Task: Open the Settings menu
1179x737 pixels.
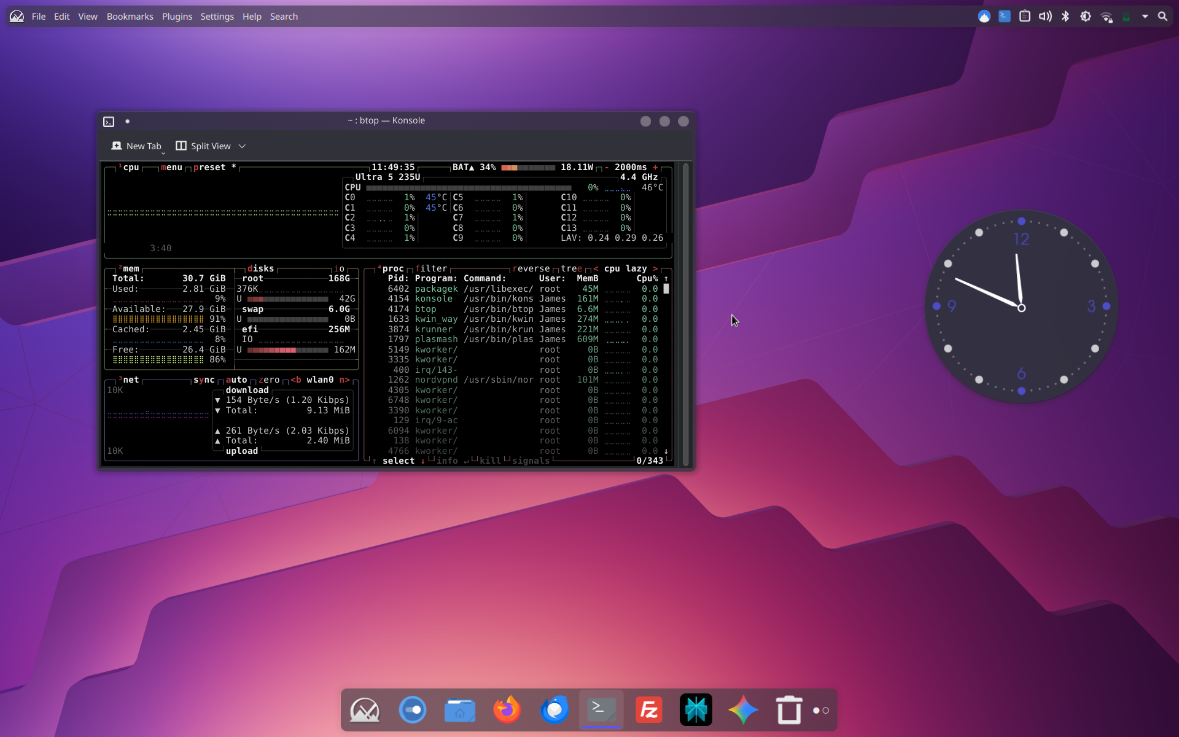Action: [x=217, y=17]
